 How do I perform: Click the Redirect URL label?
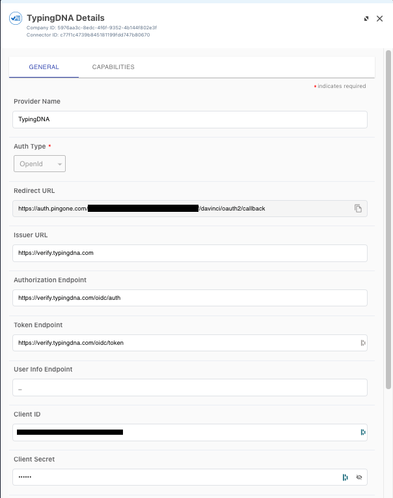click(34, 190)
